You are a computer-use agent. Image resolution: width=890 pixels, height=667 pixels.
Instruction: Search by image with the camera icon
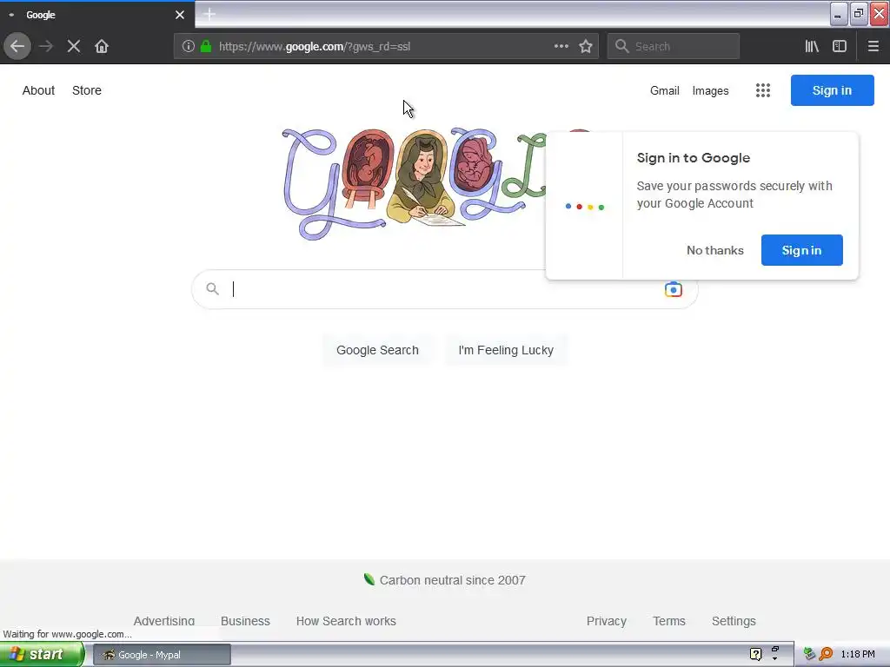coord(674,289)
